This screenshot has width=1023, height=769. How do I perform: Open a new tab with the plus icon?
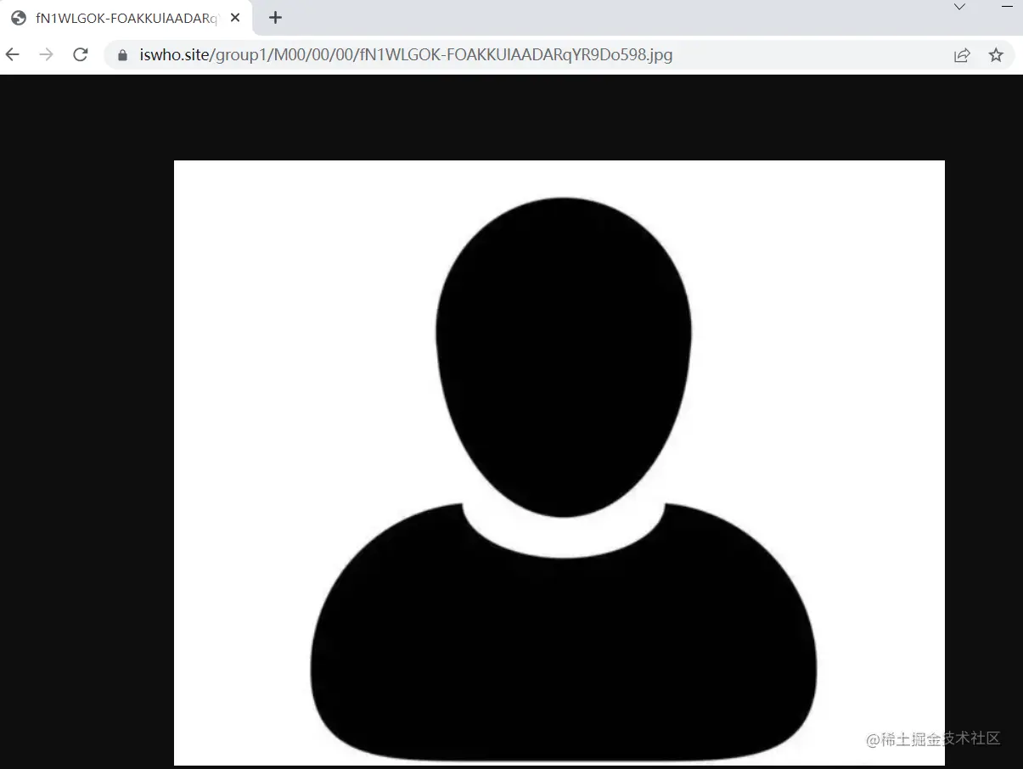[x=275, y=17]
